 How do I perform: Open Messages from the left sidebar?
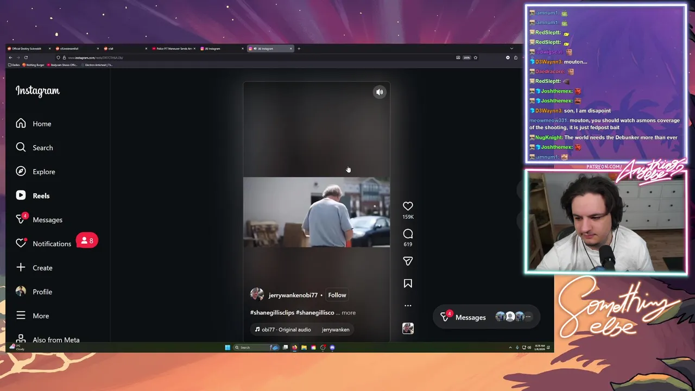[39, 219]
